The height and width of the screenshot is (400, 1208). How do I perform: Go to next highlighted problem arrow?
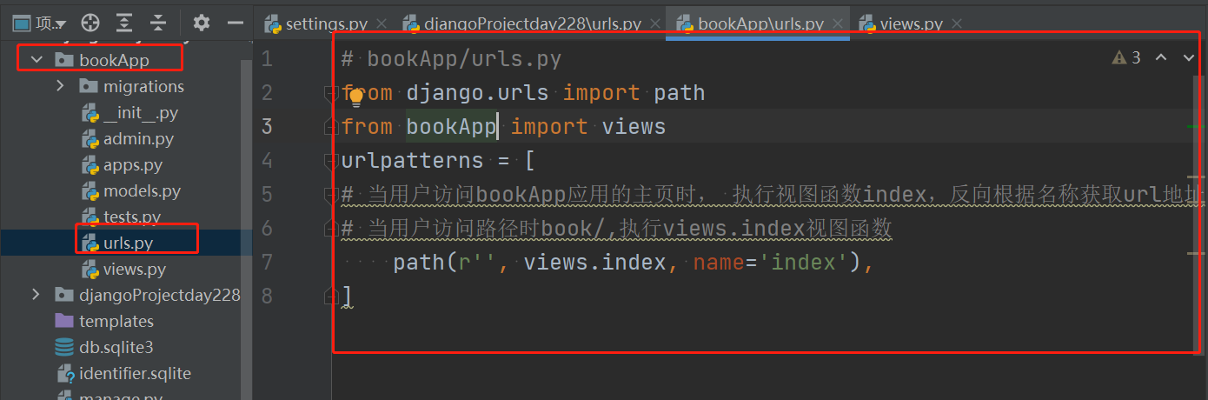point(1189,58)
